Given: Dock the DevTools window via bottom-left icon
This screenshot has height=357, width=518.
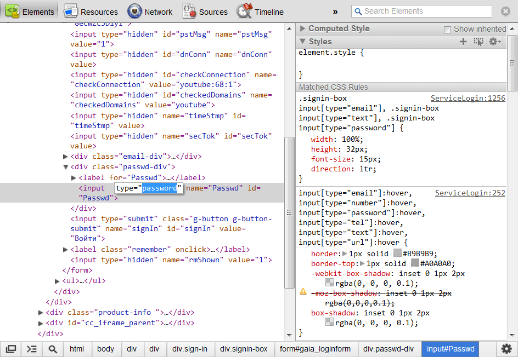Looking at the screenshot, I should [x=11, y=349].
